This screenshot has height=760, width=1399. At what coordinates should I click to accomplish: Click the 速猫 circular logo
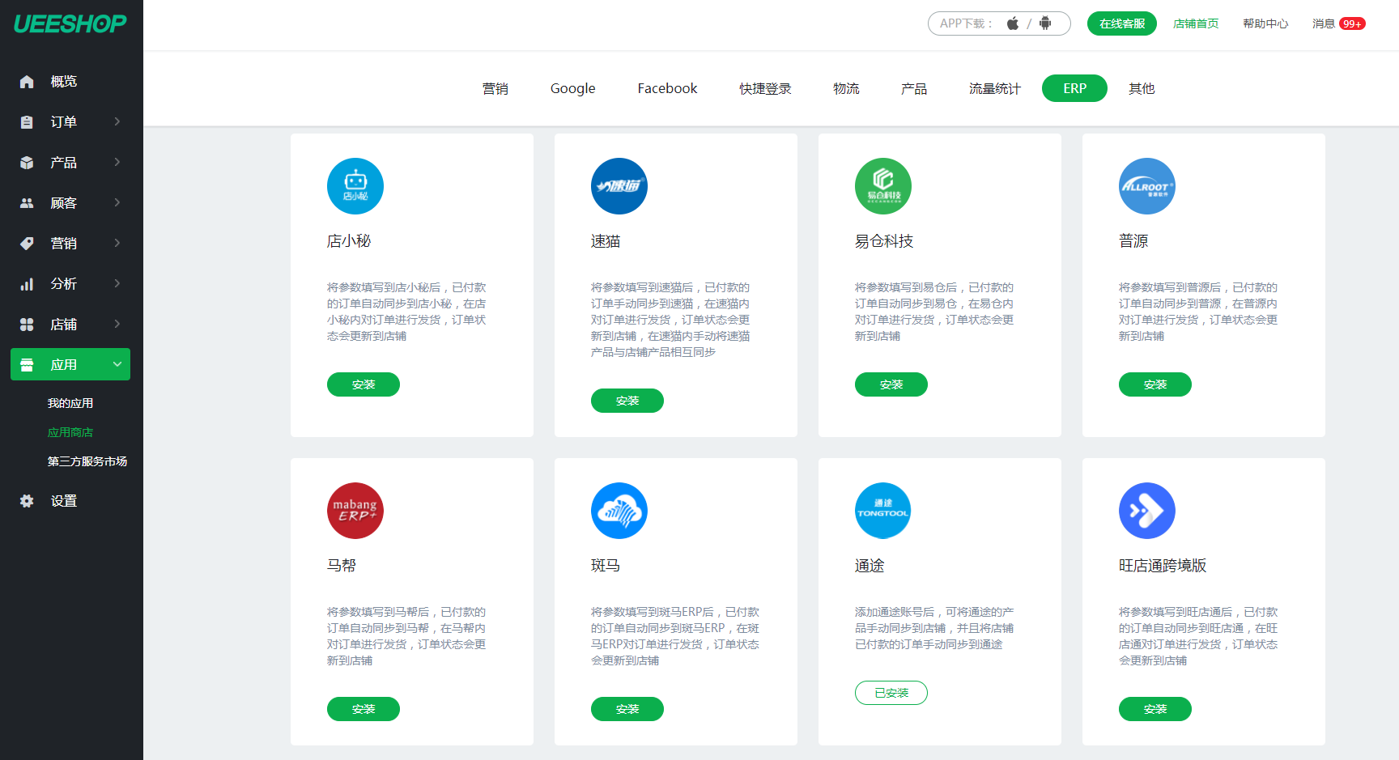[619, 186]
